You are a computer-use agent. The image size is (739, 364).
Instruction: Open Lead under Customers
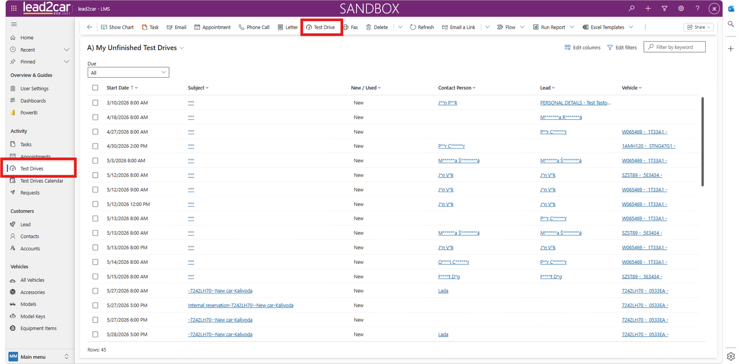tap(25, 224)
